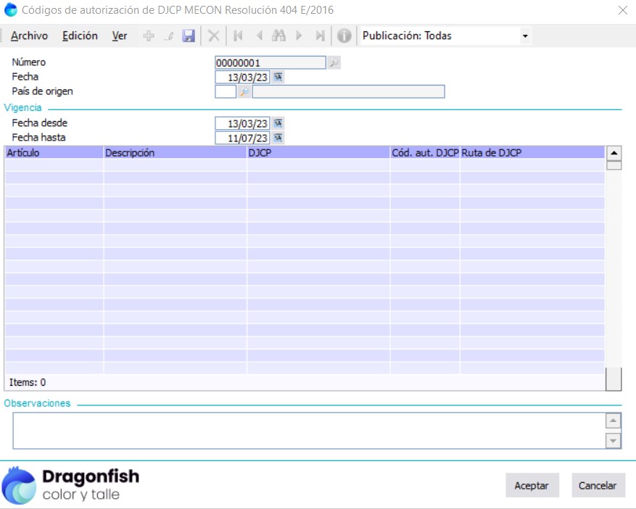Image resolution: width=636 pixels, height=509 pixels.
Task: Open the Archivo menu
Action: 30,36
